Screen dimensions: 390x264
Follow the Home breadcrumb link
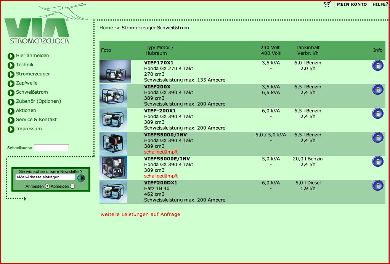pyautogui.click(x=106, y=28)
